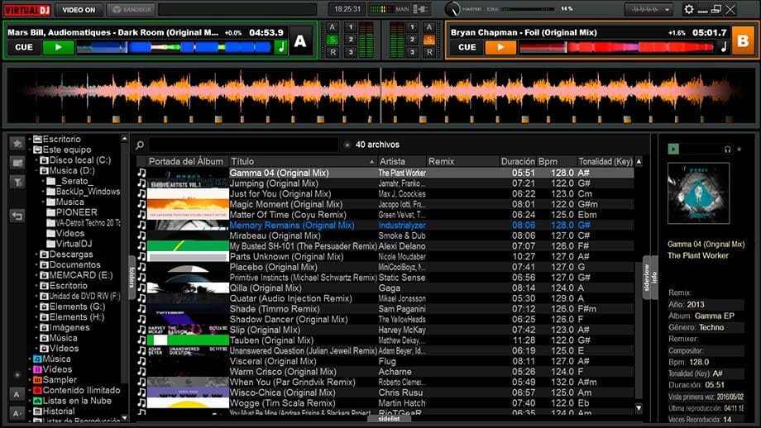Open Contenido Ilimitado red icon
The width and height of the screenshot is (761, 428).
coord(37,390)
